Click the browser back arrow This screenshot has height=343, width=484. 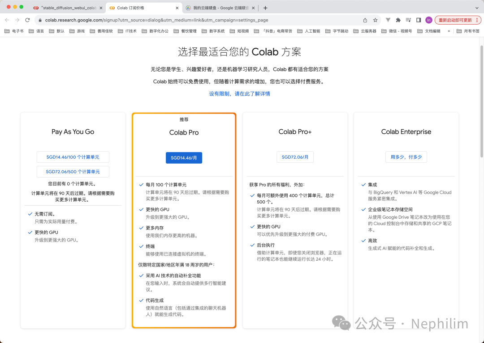(7, 20)
